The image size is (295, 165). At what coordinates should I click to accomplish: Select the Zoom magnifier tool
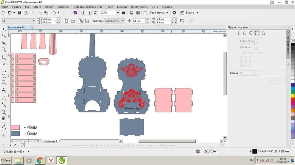[x=3, y=49]
